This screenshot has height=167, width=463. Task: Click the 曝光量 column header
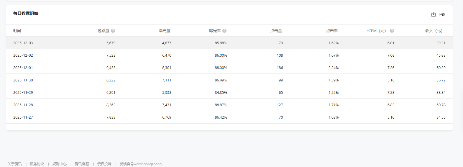[165, 31]
